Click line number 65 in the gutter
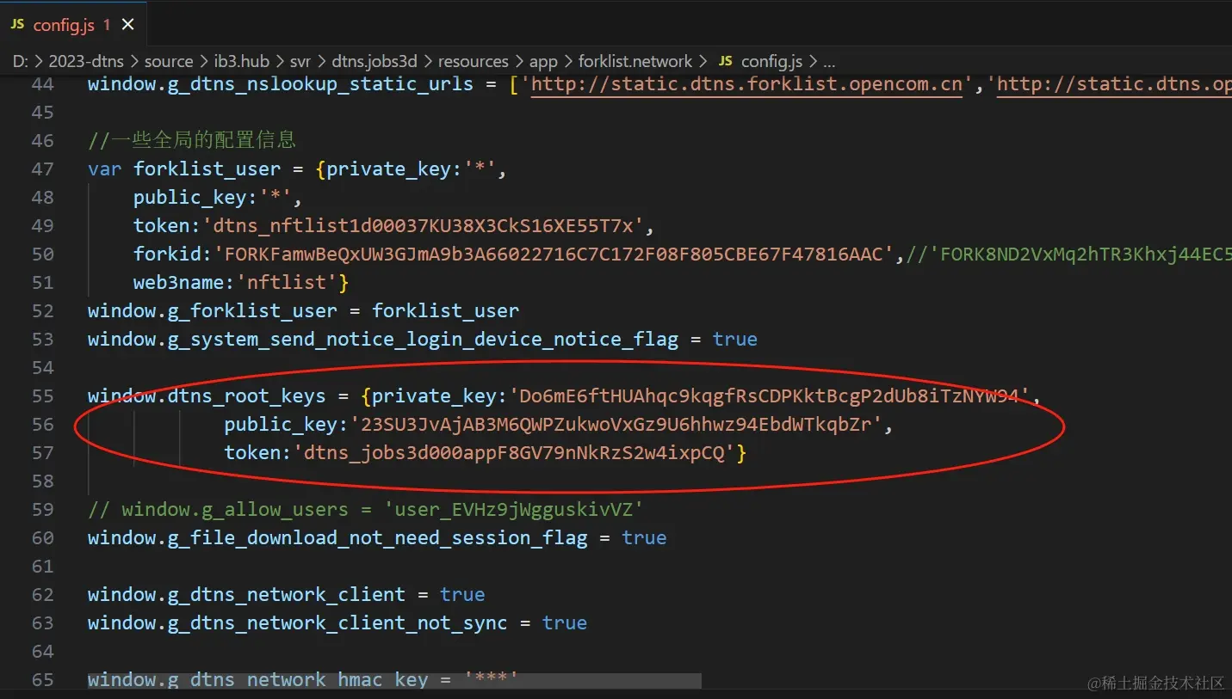Viewport: 1232px width, 699px height. coord(43,680)
